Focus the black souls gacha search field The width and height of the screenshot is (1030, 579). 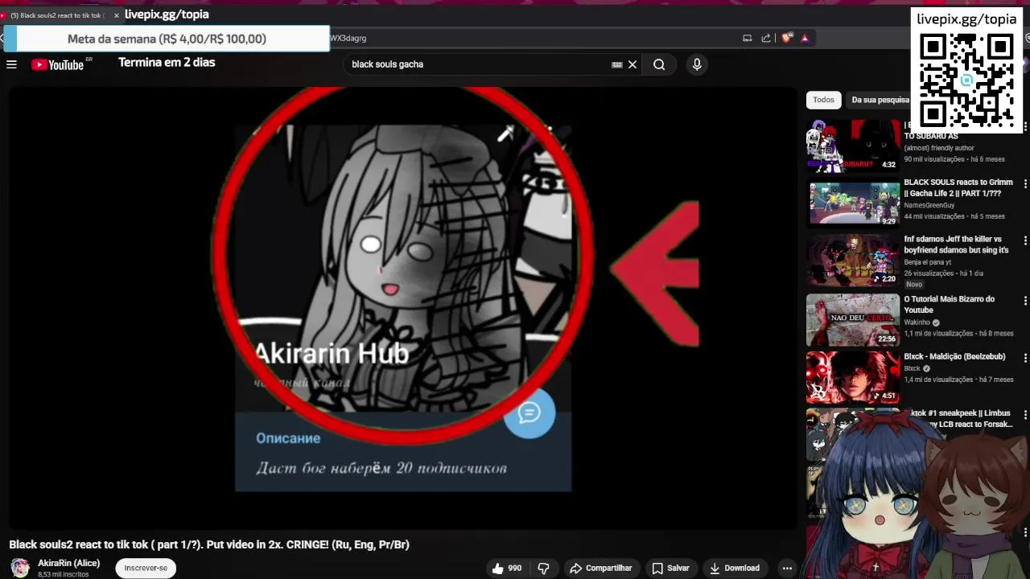[x=479, y=64]
